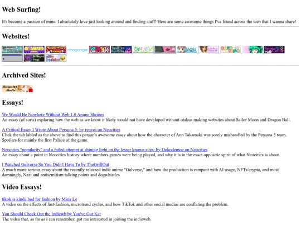Click the description 'The video that, as far as I can remember'
The image size is (301, 226).
point(76,219)
